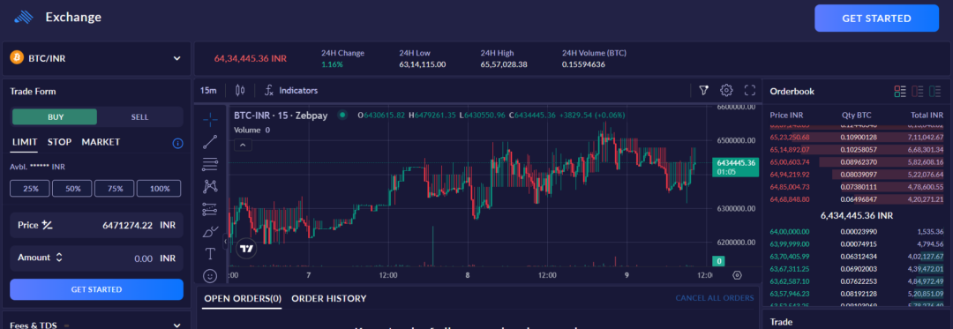
Task: Click the ask price 64,68,848.80
Action: pyautogui.click(x=790, y=199)
